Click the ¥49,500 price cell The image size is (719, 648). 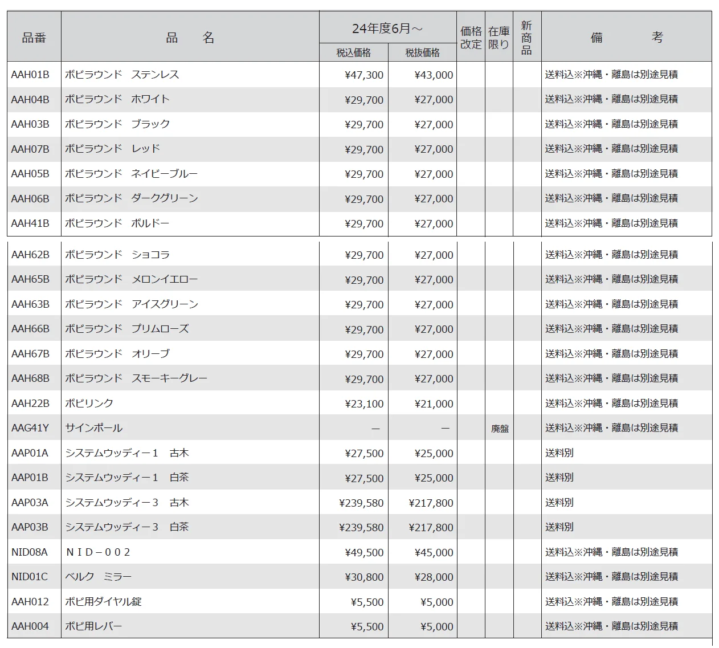coord(364,553)
